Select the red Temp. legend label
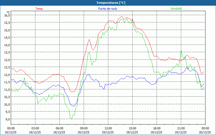This screenshot has width=216, height=135. click(39, 9)
